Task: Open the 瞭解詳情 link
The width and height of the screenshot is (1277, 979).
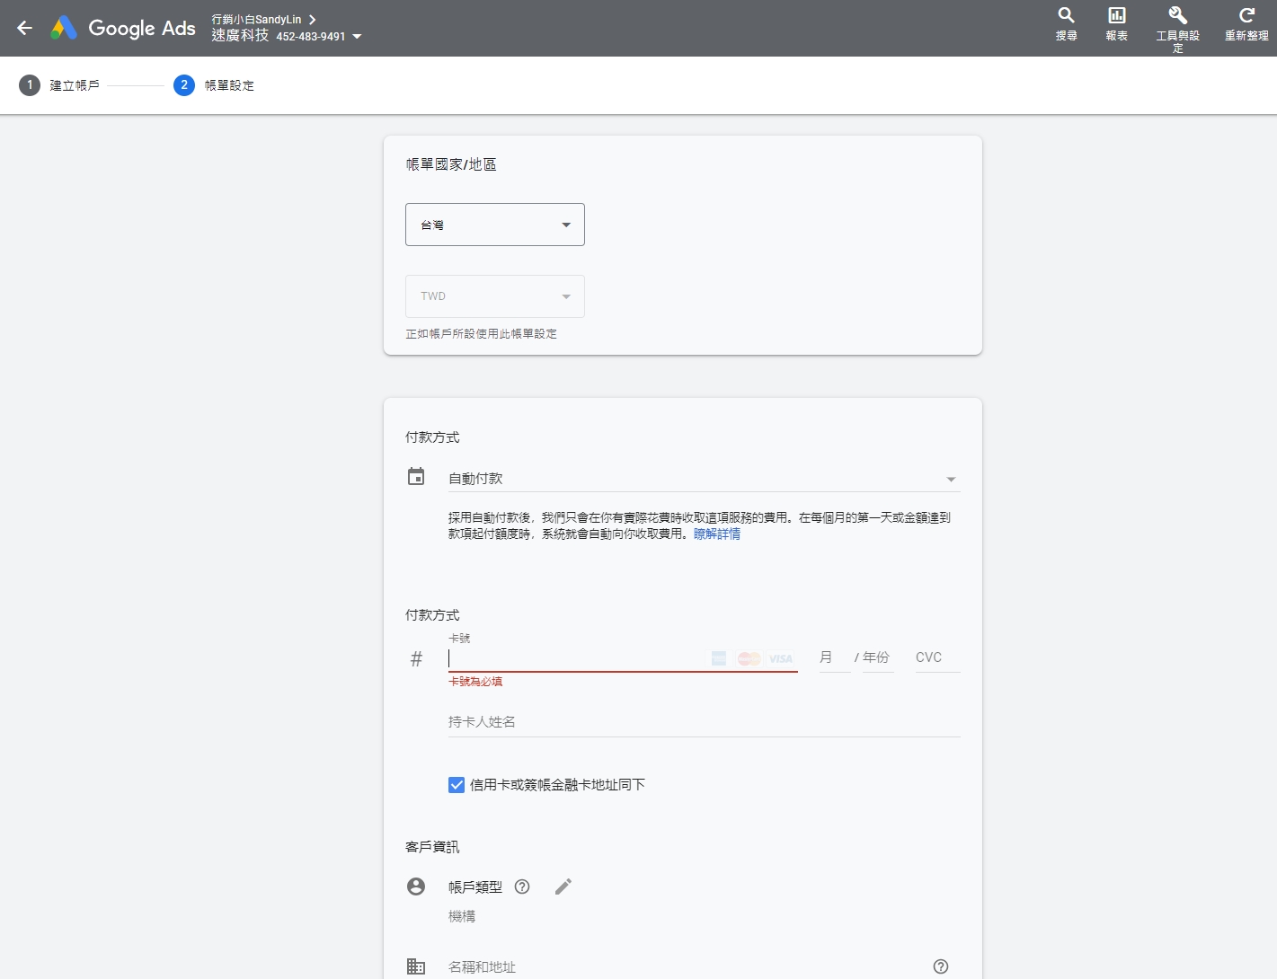Action: [717, 534]
